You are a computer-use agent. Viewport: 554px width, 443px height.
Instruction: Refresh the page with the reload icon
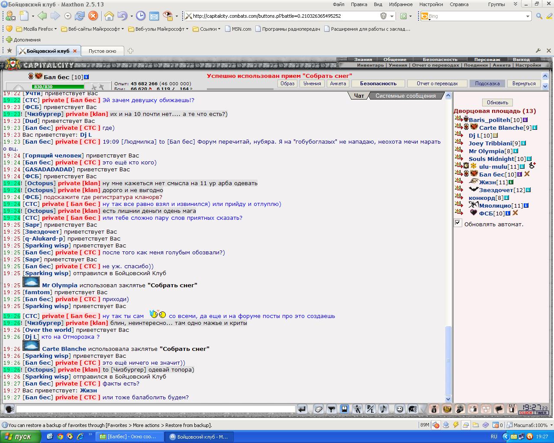point(80,16)
